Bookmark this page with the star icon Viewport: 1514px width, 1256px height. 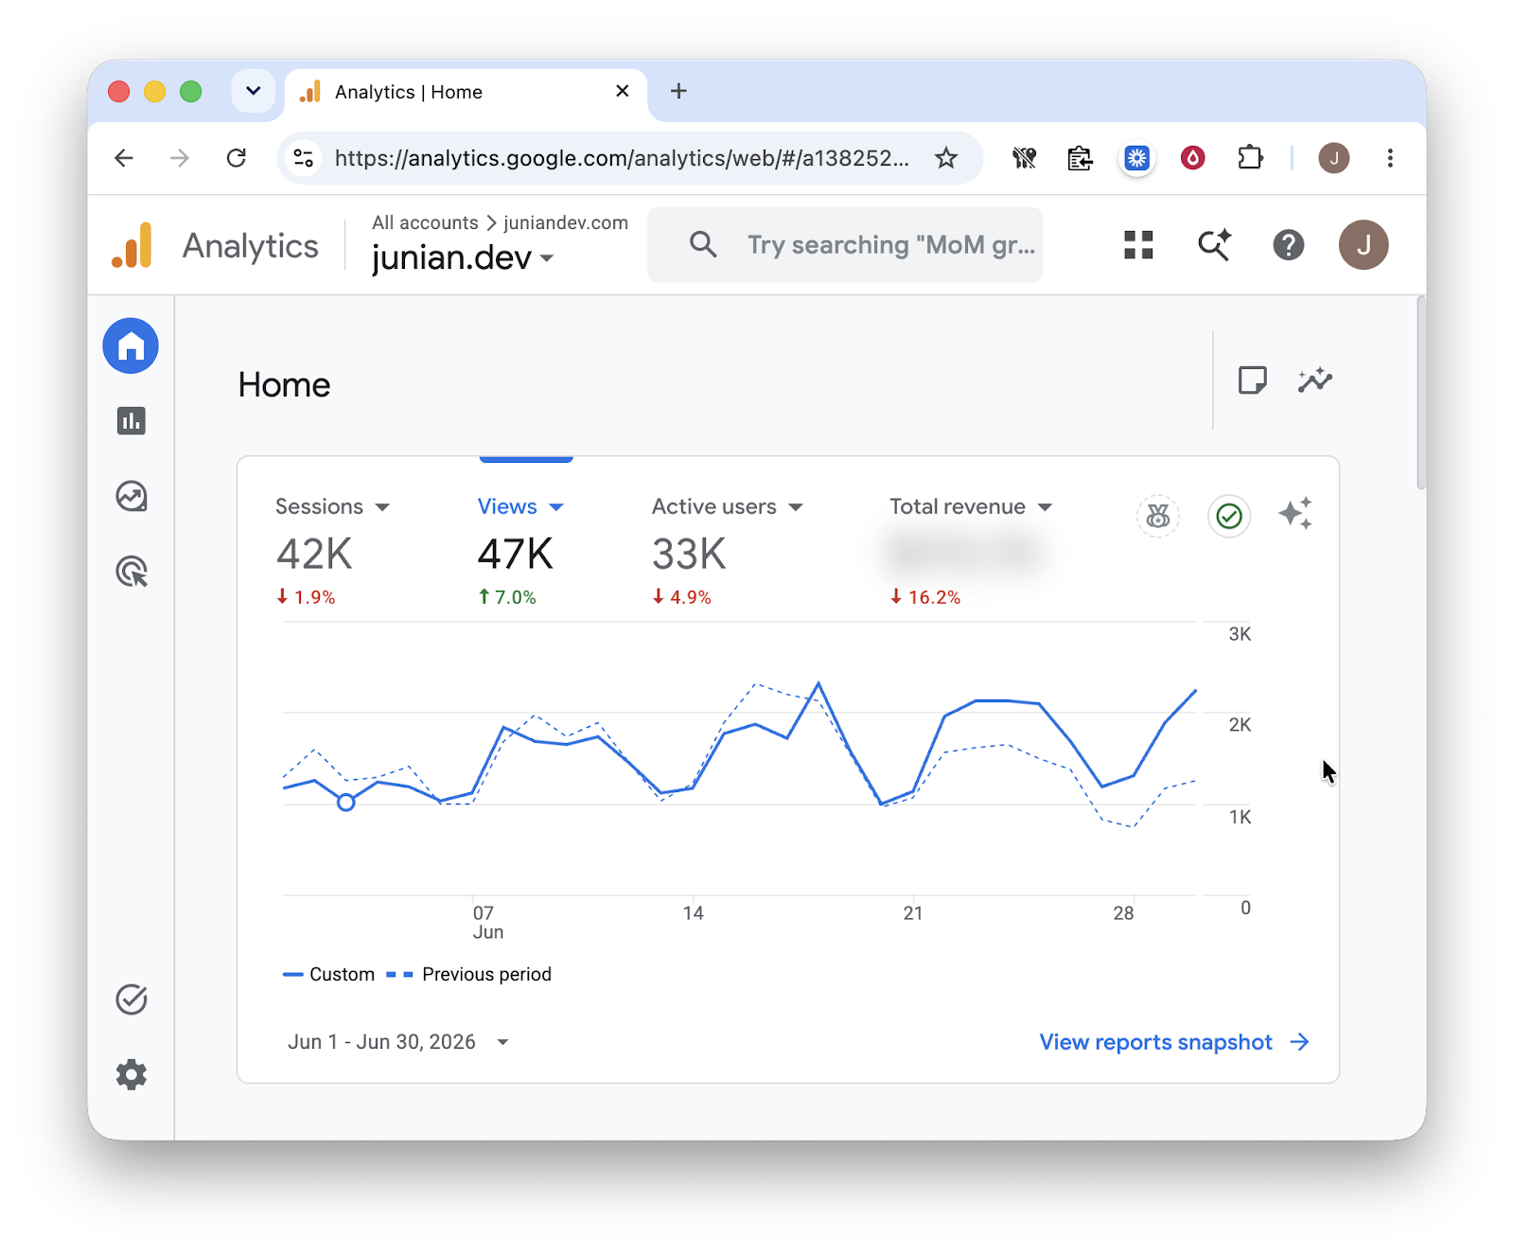pos(946,158)
